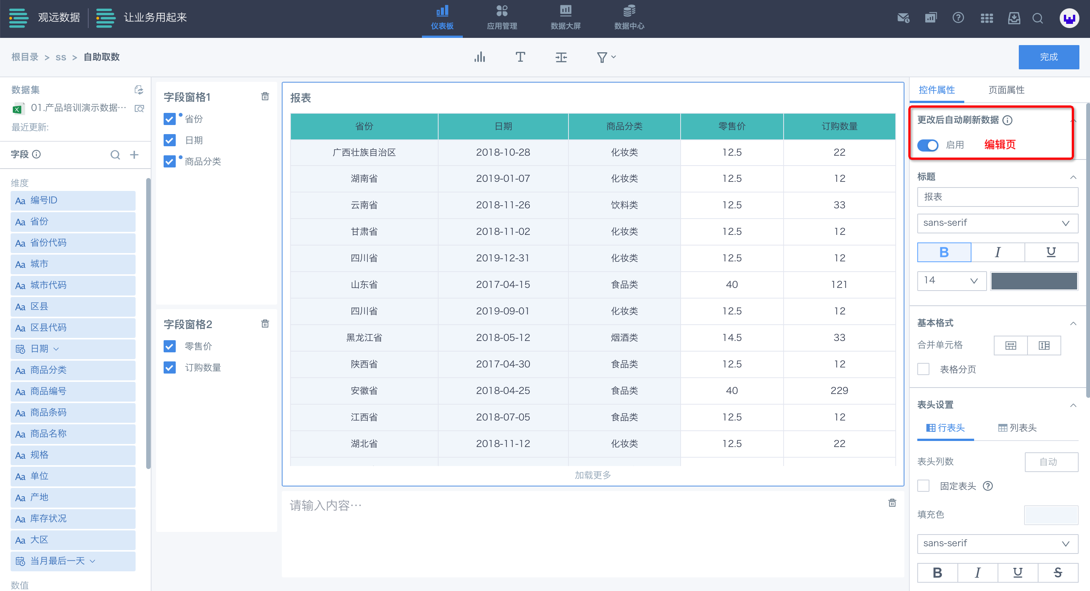
Task: Switch to the 页面属性 tab
Action: (1006, 90)
